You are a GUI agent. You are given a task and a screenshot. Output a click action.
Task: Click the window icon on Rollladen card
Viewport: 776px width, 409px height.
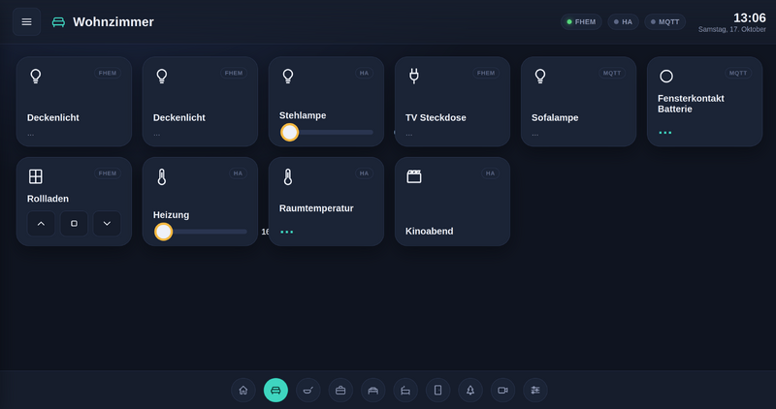tap(36, 176)
